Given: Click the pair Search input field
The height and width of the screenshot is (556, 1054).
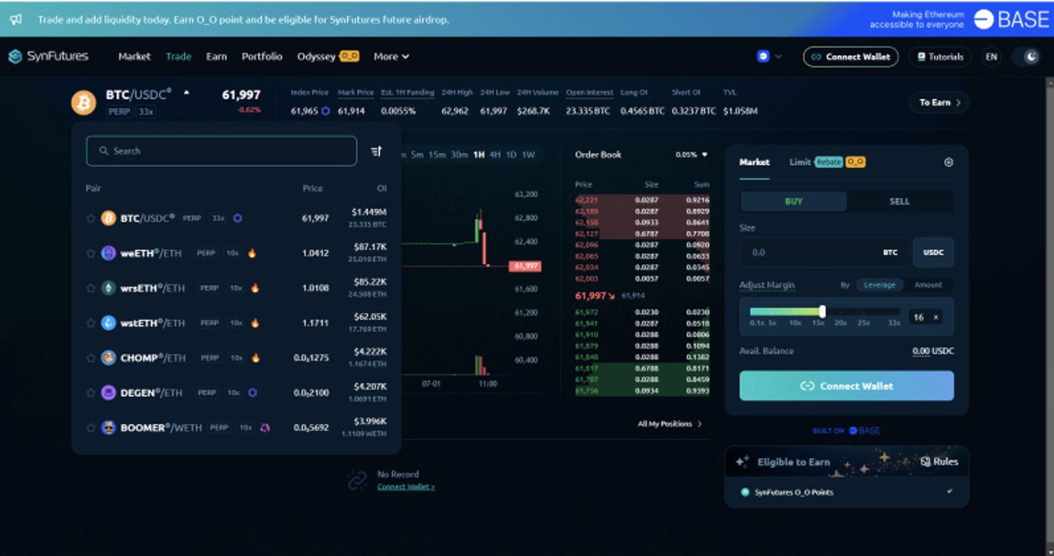Looking at the screenshot, I should [x=221, y=151].
